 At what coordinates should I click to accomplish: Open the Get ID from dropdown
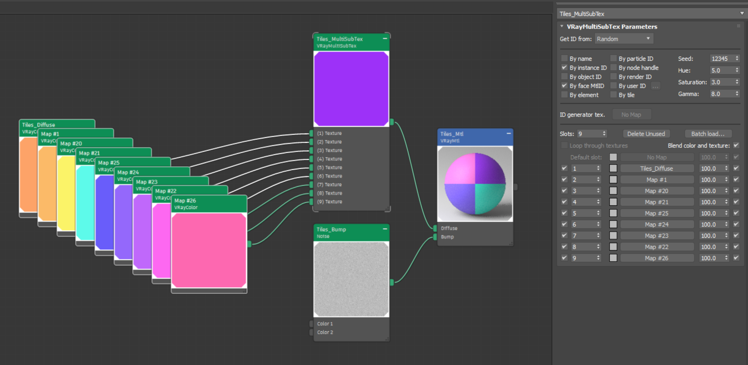[x=624, y=39]
